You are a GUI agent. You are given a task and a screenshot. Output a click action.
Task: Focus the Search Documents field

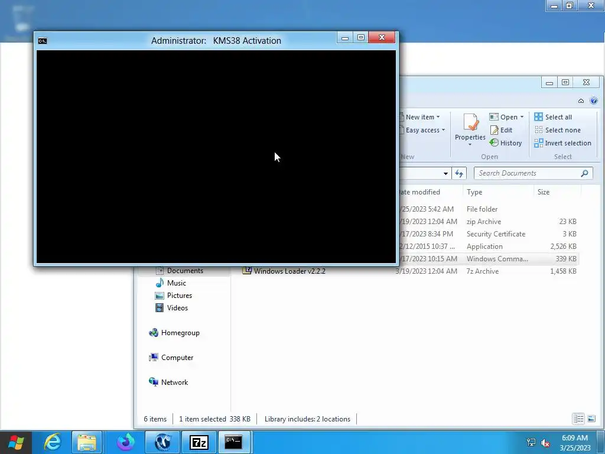533,173
